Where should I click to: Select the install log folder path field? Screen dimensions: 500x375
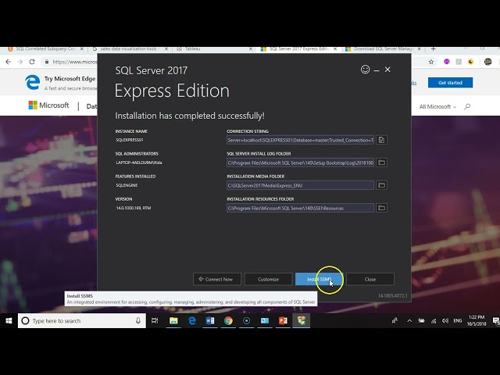click(300, 162)
